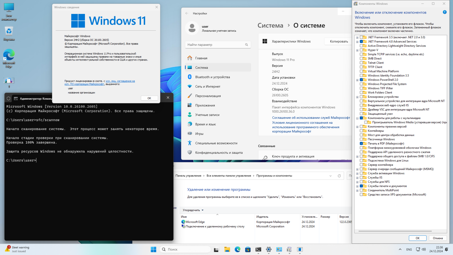This screenshot has width=453, height=255.
Task: Open Microsoft Store from the taskbar
Action: click(x=248, y=249)
